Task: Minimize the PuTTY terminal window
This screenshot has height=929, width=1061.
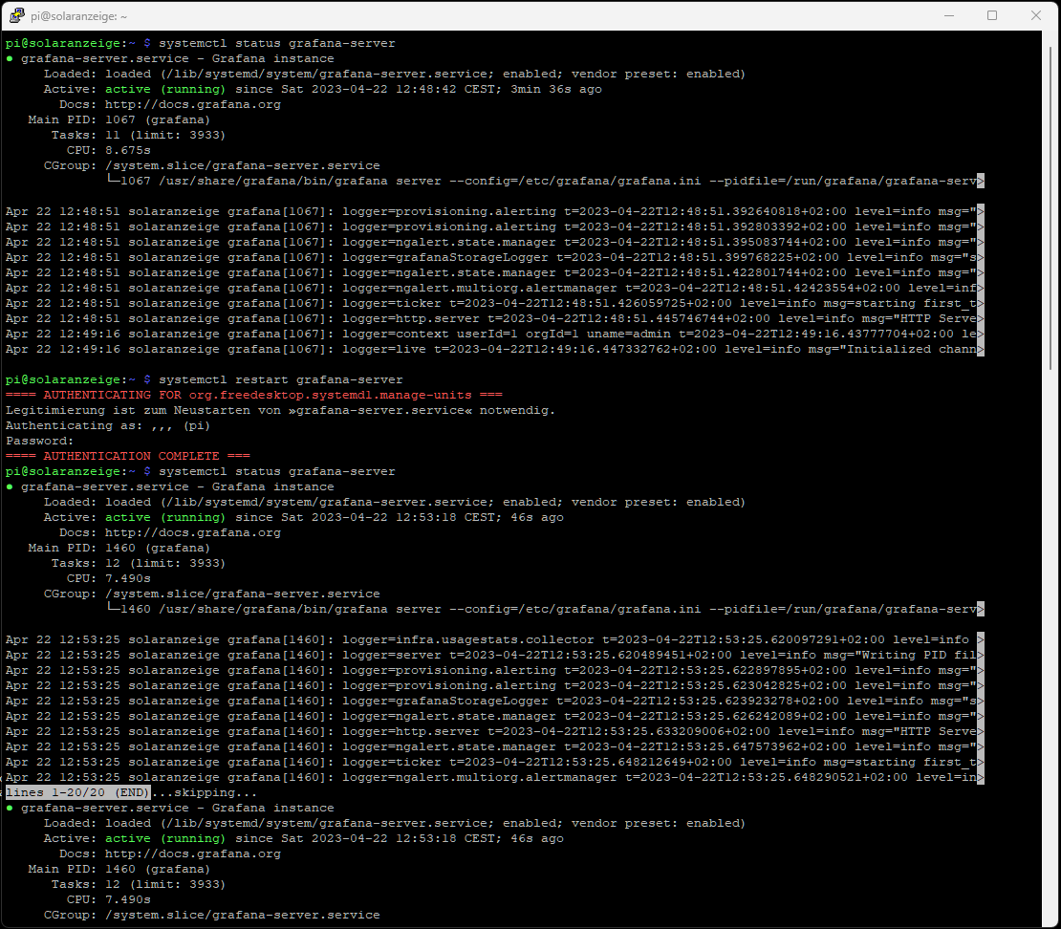Action: point(948,15)
